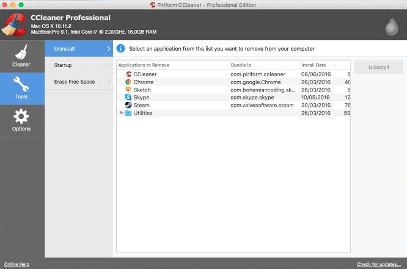407x269 pixels.
Task: Select the Uninstall section tab
Action: 64,48
